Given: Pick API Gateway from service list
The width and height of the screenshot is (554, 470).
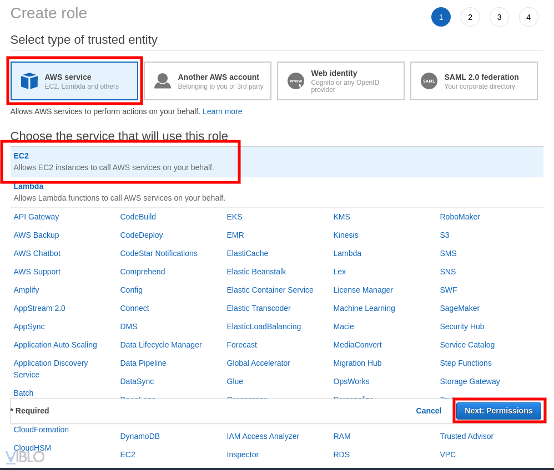Looking at the screenshot, I should [x=36, y=217].
